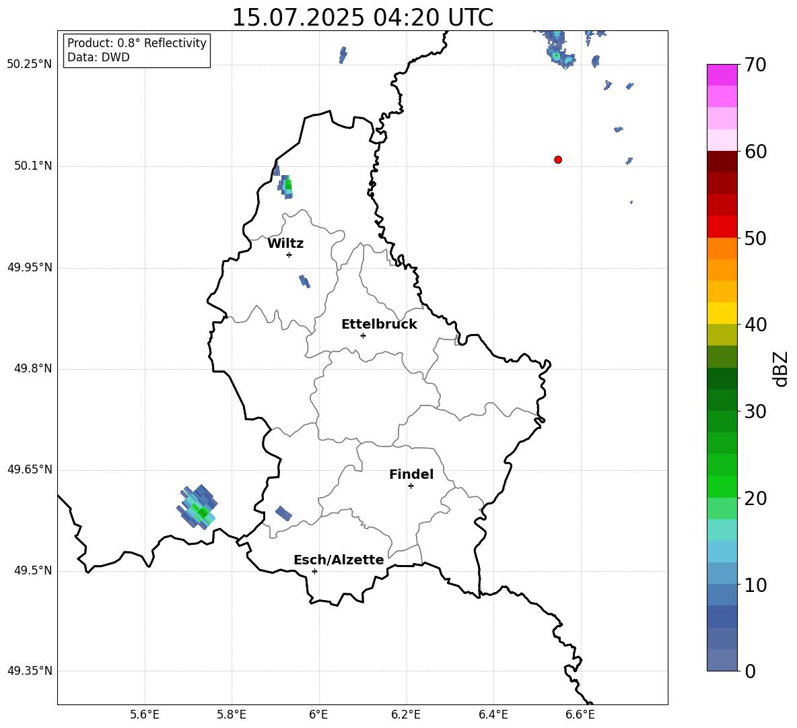Click the Ettelbruck station label

[379, 325]
